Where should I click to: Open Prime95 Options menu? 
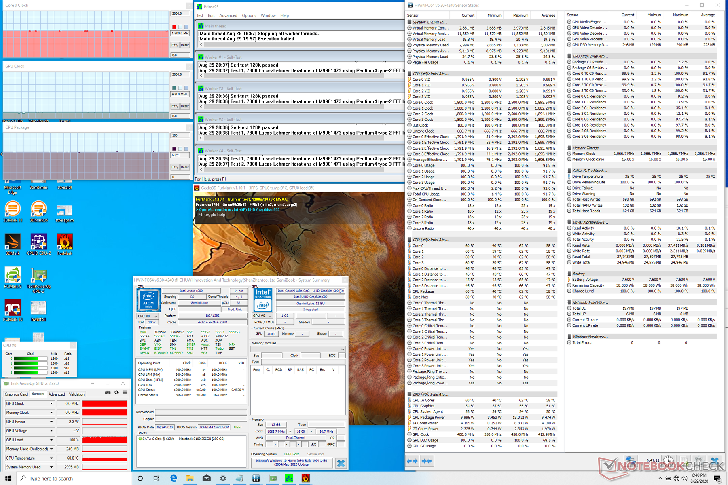[249, 15]
